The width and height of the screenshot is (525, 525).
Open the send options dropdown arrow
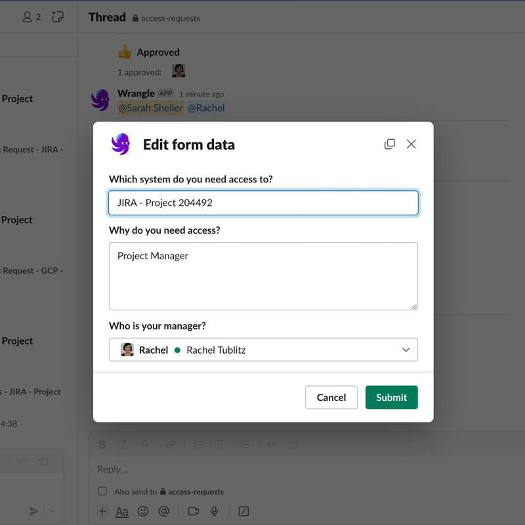tap(52, 511)
